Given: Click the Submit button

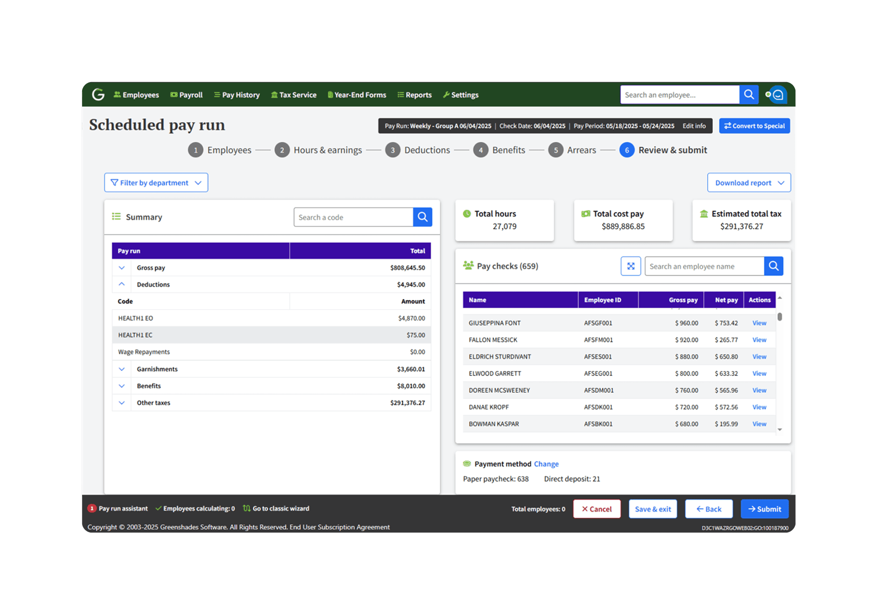Looking at the screenshot, I should [764, 509].
